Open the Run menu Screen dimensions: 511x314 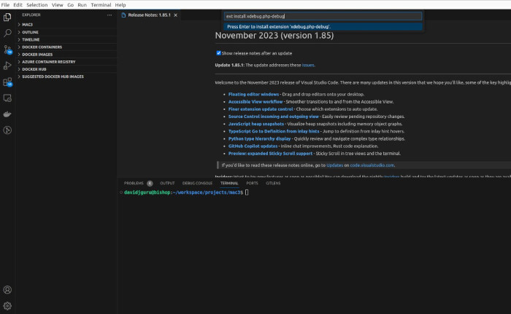pyautogui.click(x=82, y=5)
